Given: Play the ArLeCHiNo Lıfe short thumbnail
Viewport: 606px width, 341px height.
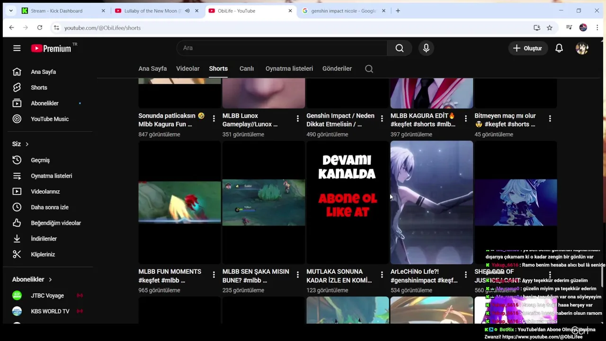Looking at the screenshot, I should (432, 202).
